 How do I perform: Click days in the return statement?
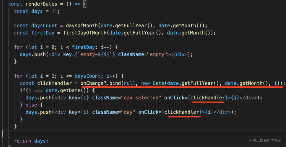click(40, 141)
